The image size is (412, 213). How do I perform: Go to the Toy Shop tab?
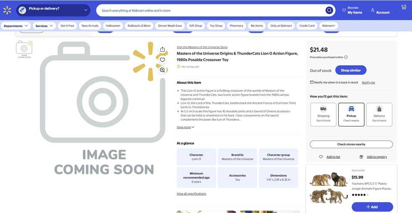pyautogui.click(x=216, y=26)
